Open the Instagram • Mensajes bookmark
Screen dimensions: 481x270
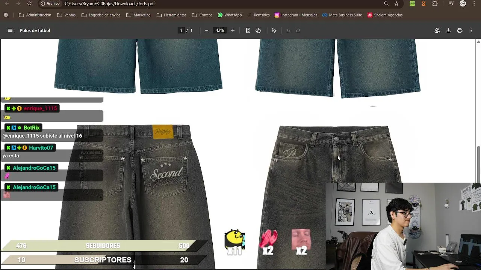296,15
